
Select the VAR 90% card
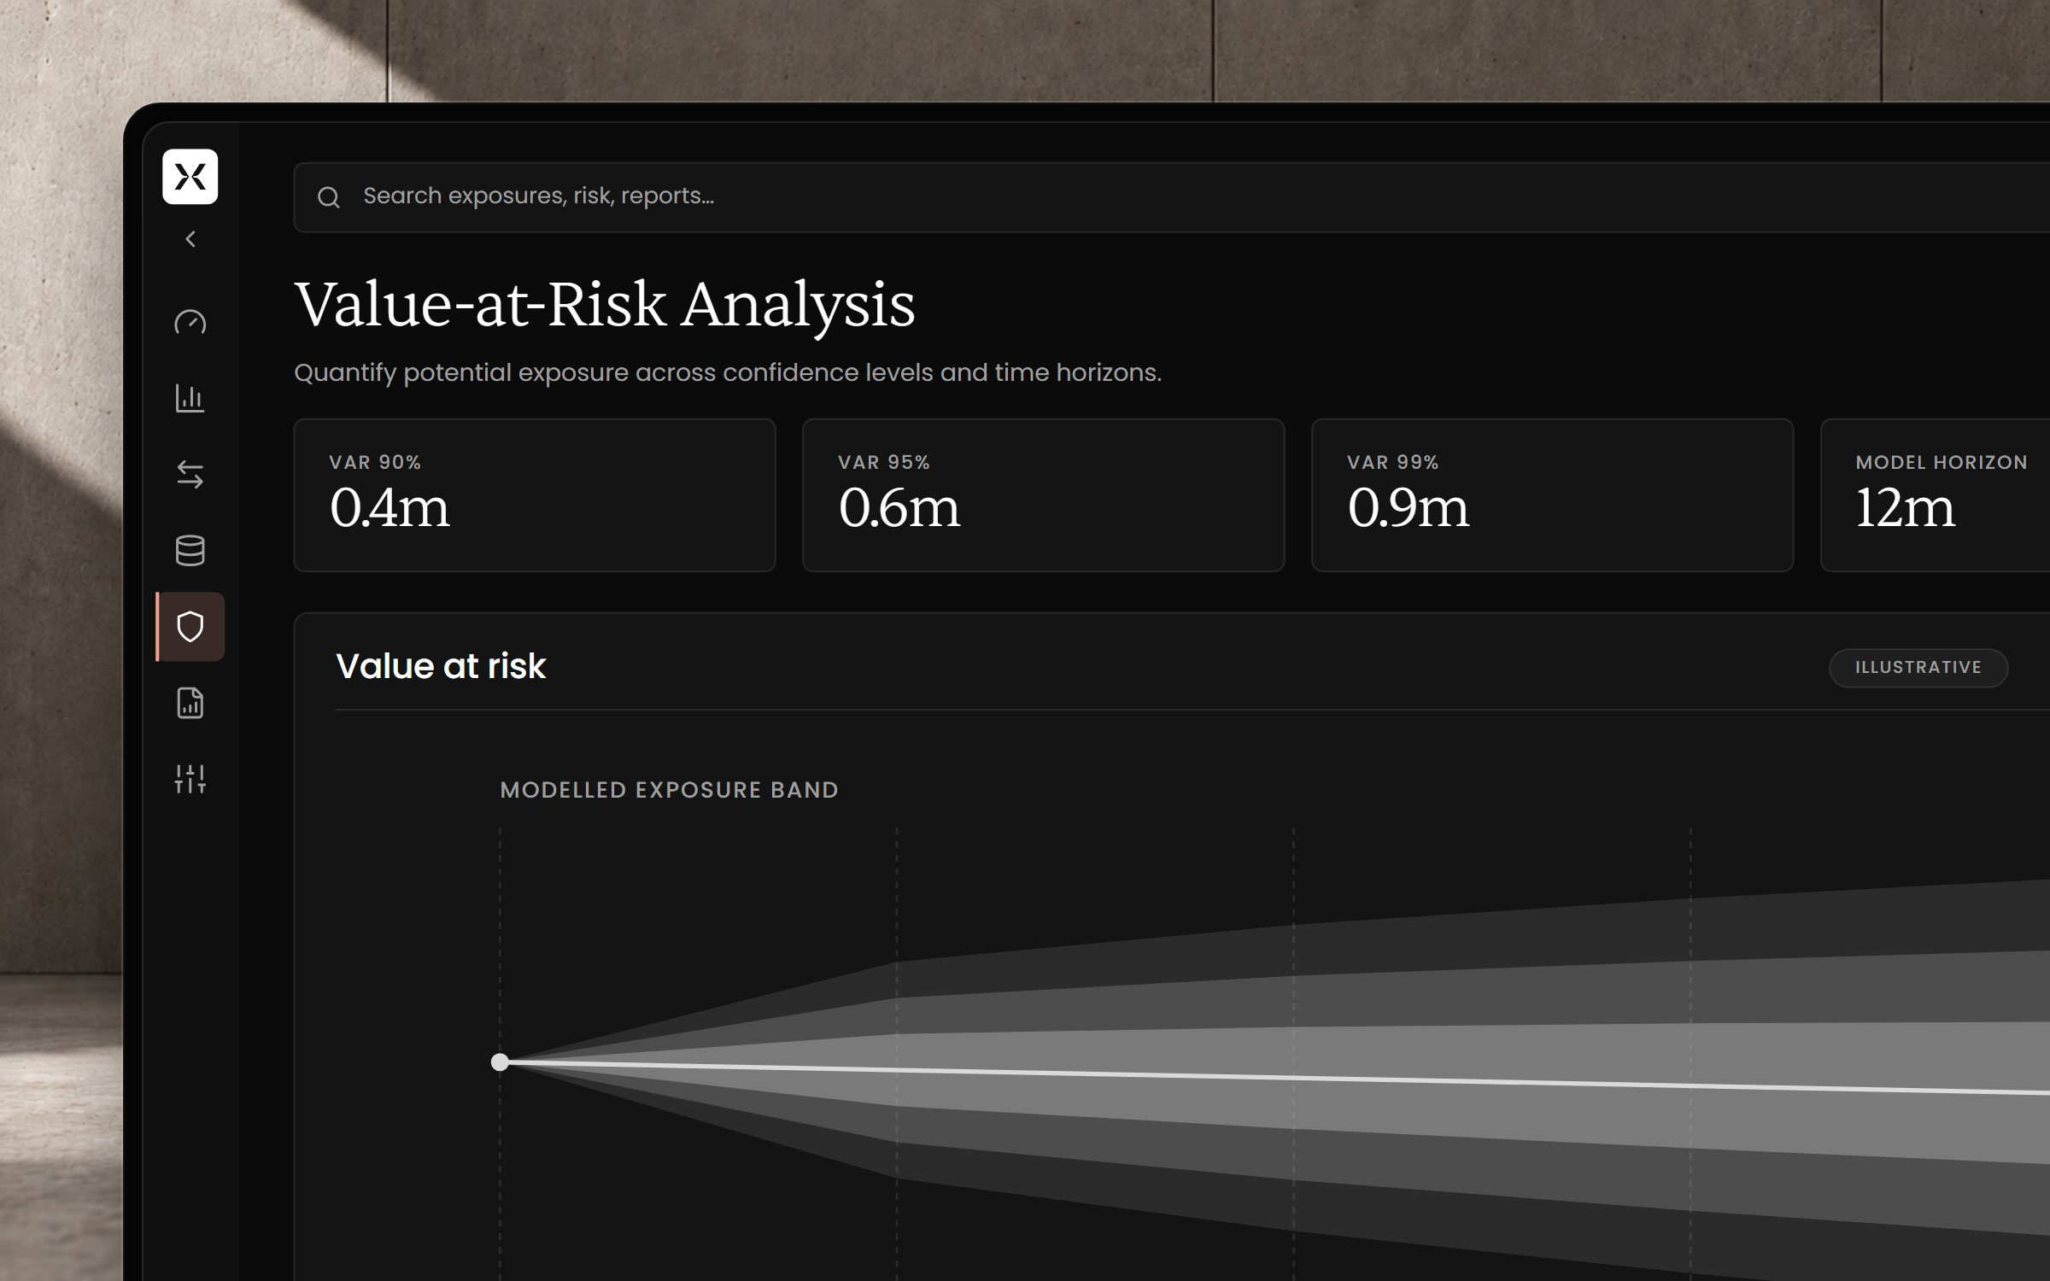pos(535,495)
